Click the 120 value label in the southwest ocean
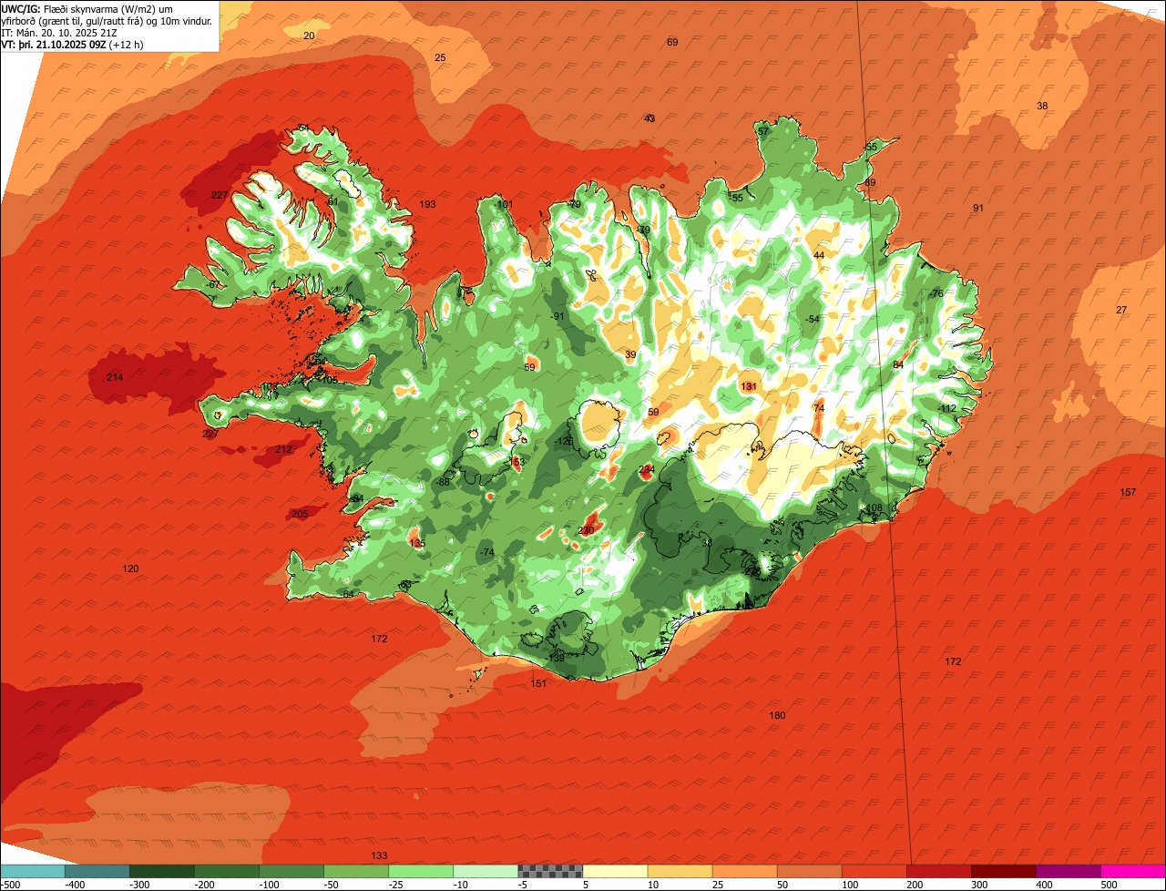The image size is (1166, 891). [x=130, y=568]
